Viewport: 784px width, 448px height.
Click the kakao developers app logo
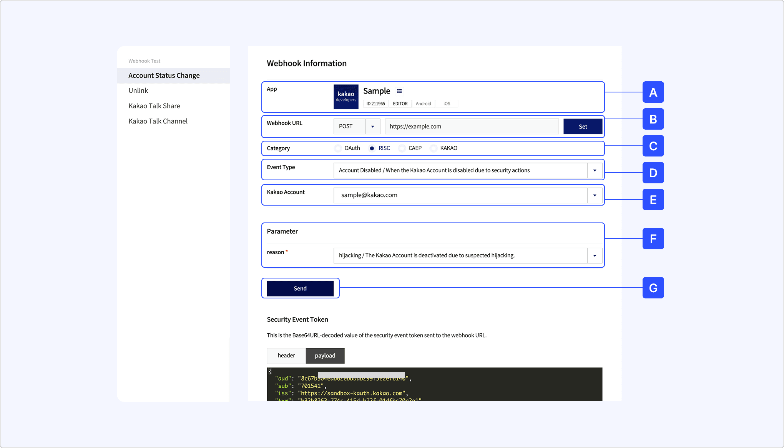click(346, 97)
